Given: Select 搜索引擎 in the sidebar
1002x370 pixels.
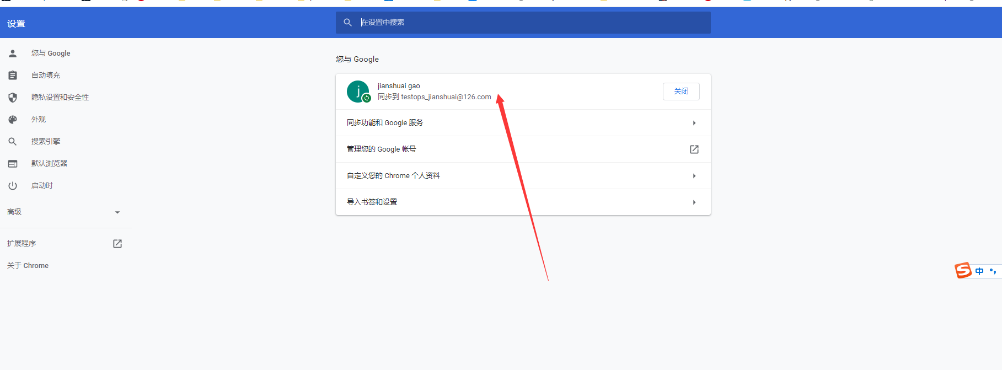Looking at the screenshot, I should 46,142.
